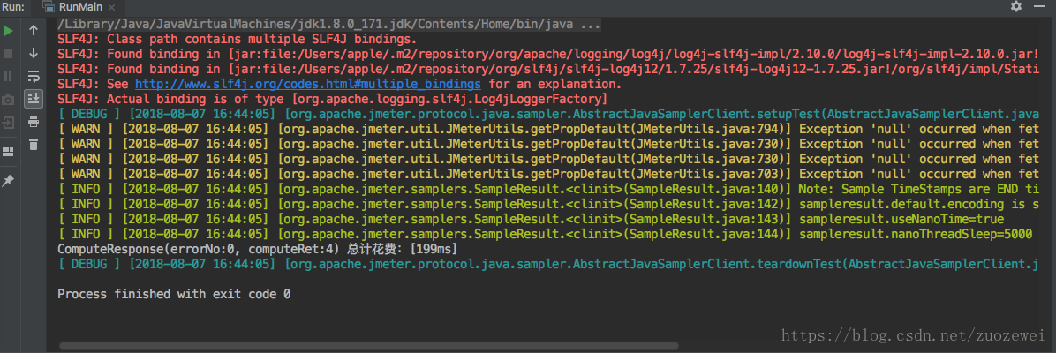
Task: Click the INFO sampleresult.useNanoTime=true line
Action: pyautogui.click(x=531, y=219)
